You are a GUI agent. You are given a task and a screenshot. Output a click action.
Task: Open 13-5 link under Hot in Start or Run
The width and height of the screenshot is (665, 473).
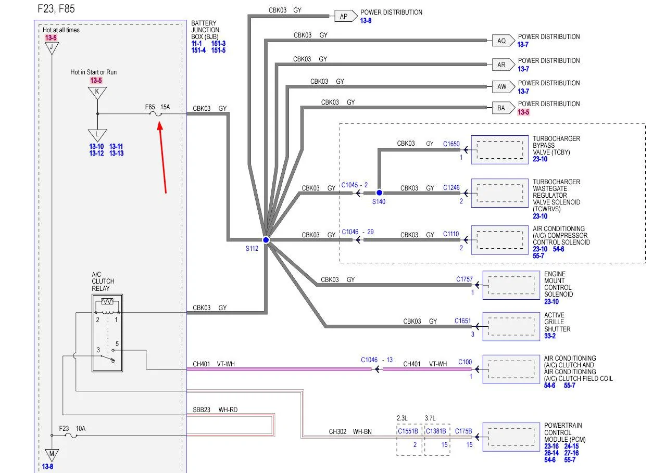96,80
